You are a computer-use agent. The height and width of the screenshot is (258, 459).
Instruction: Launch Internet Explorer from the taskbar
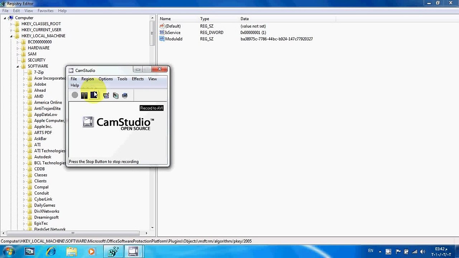tap(51, 252)
